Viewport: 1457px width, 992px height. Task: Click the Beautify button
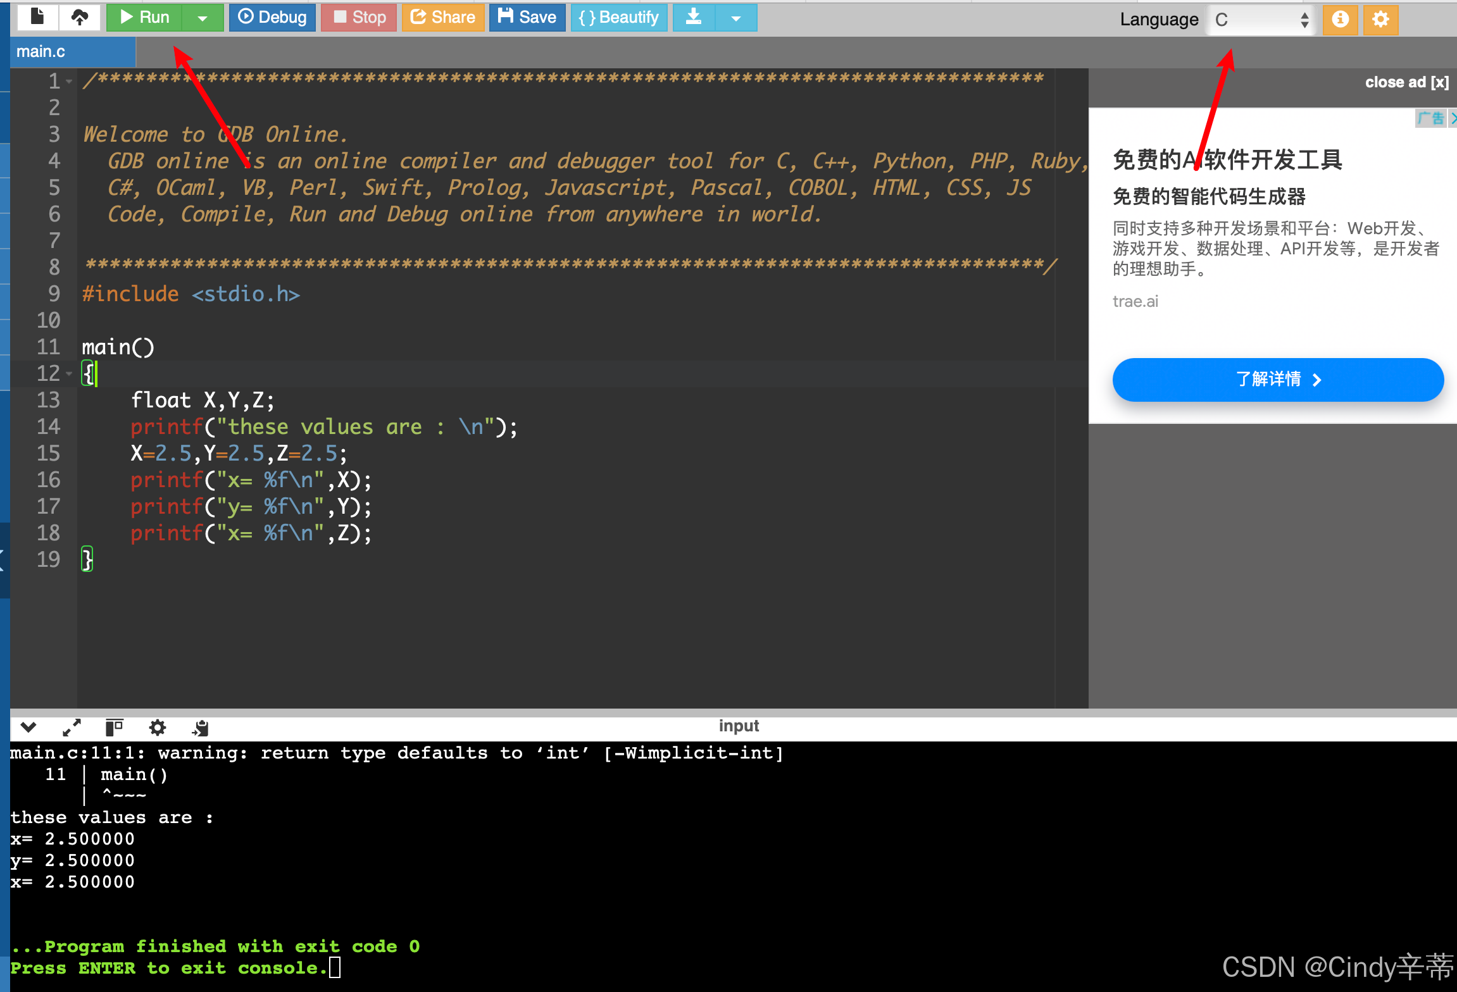click(618, 17)
